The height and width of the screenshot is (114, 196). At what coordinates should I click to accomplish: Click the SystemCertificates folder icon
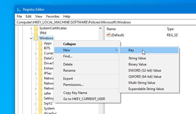click(x=36, y=28)
